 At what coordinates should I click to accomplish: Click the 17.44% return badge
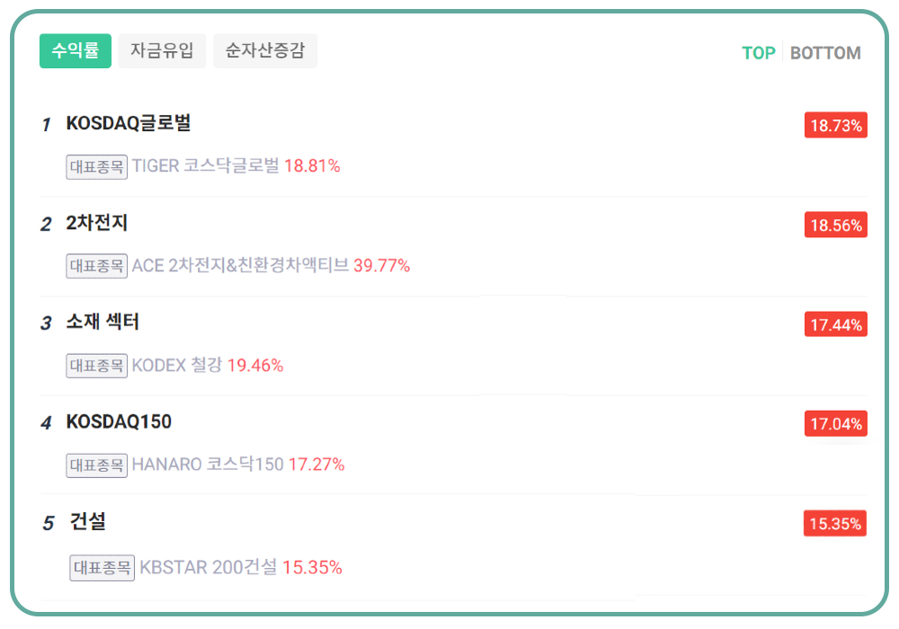pyautogui.click(x=836, y=324)
